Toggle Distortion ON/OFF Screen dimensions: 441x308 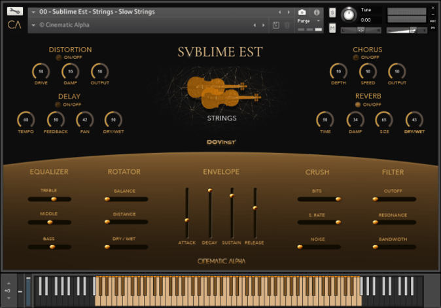coord(59,57)
